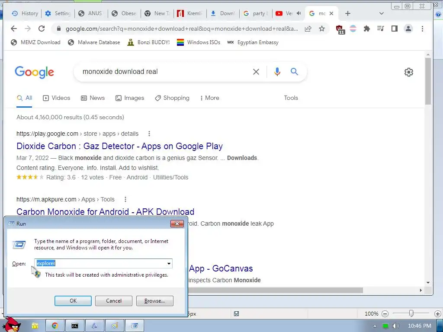
Task: Select the Images search filter
Action: 130,98
